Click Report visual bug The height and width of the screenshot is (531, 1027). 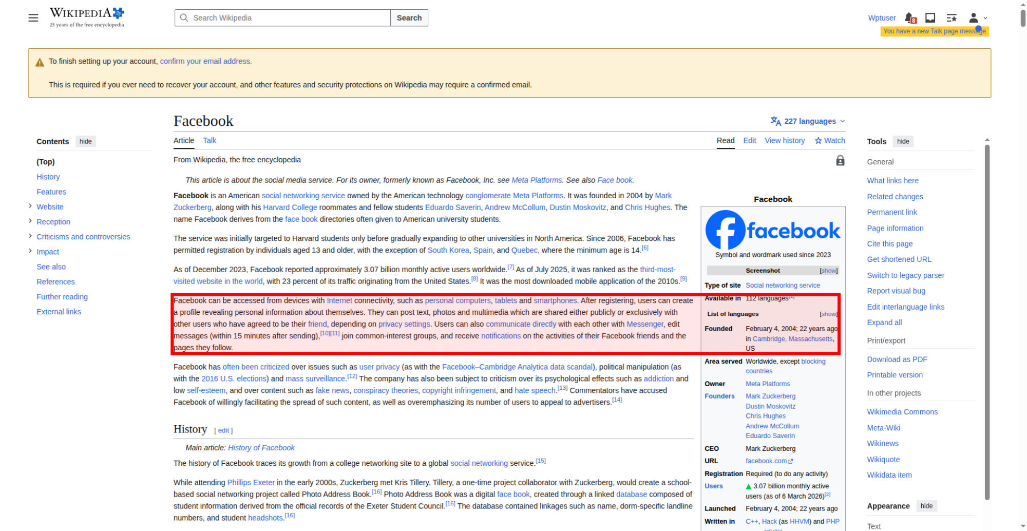pos(896,291)
